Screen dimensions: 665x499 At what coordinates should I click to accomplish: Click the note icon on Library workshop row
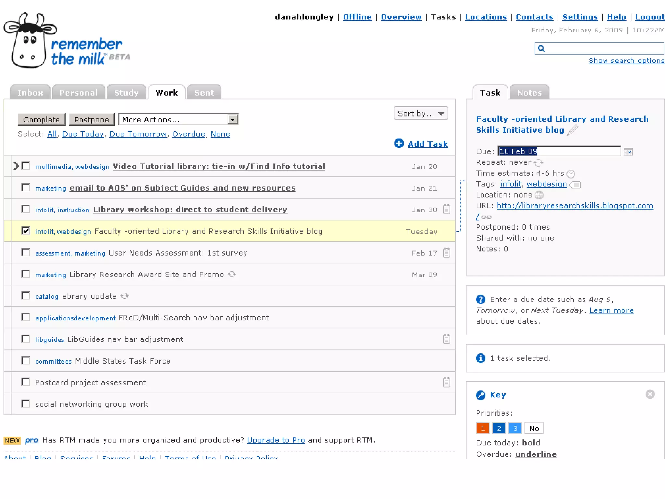[446, 210]
